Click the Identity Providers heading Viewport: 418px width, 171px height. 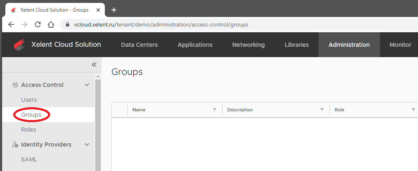(46, 145)
